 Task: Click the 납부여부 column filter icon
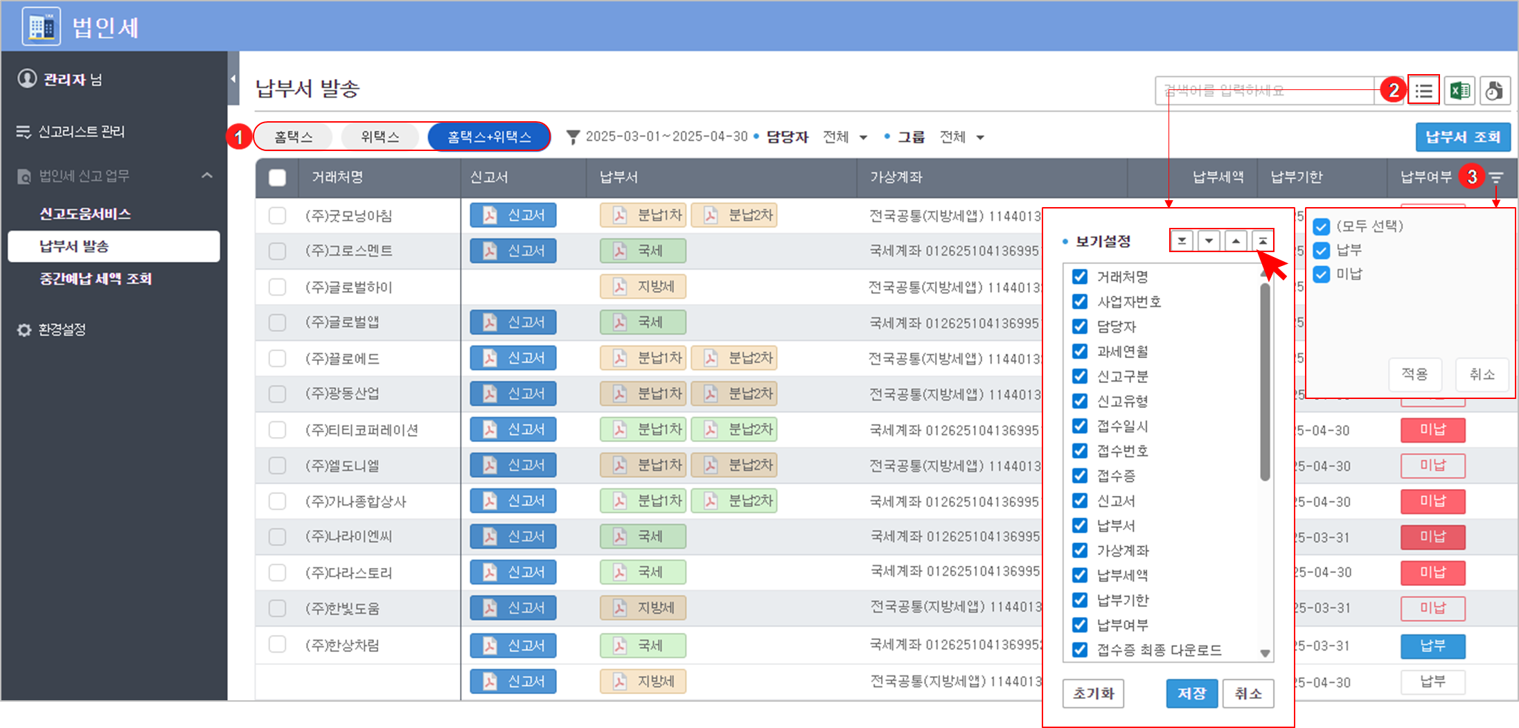click(x=1496, y=178)
